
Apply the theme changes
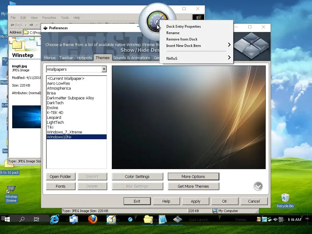point(195,201)
